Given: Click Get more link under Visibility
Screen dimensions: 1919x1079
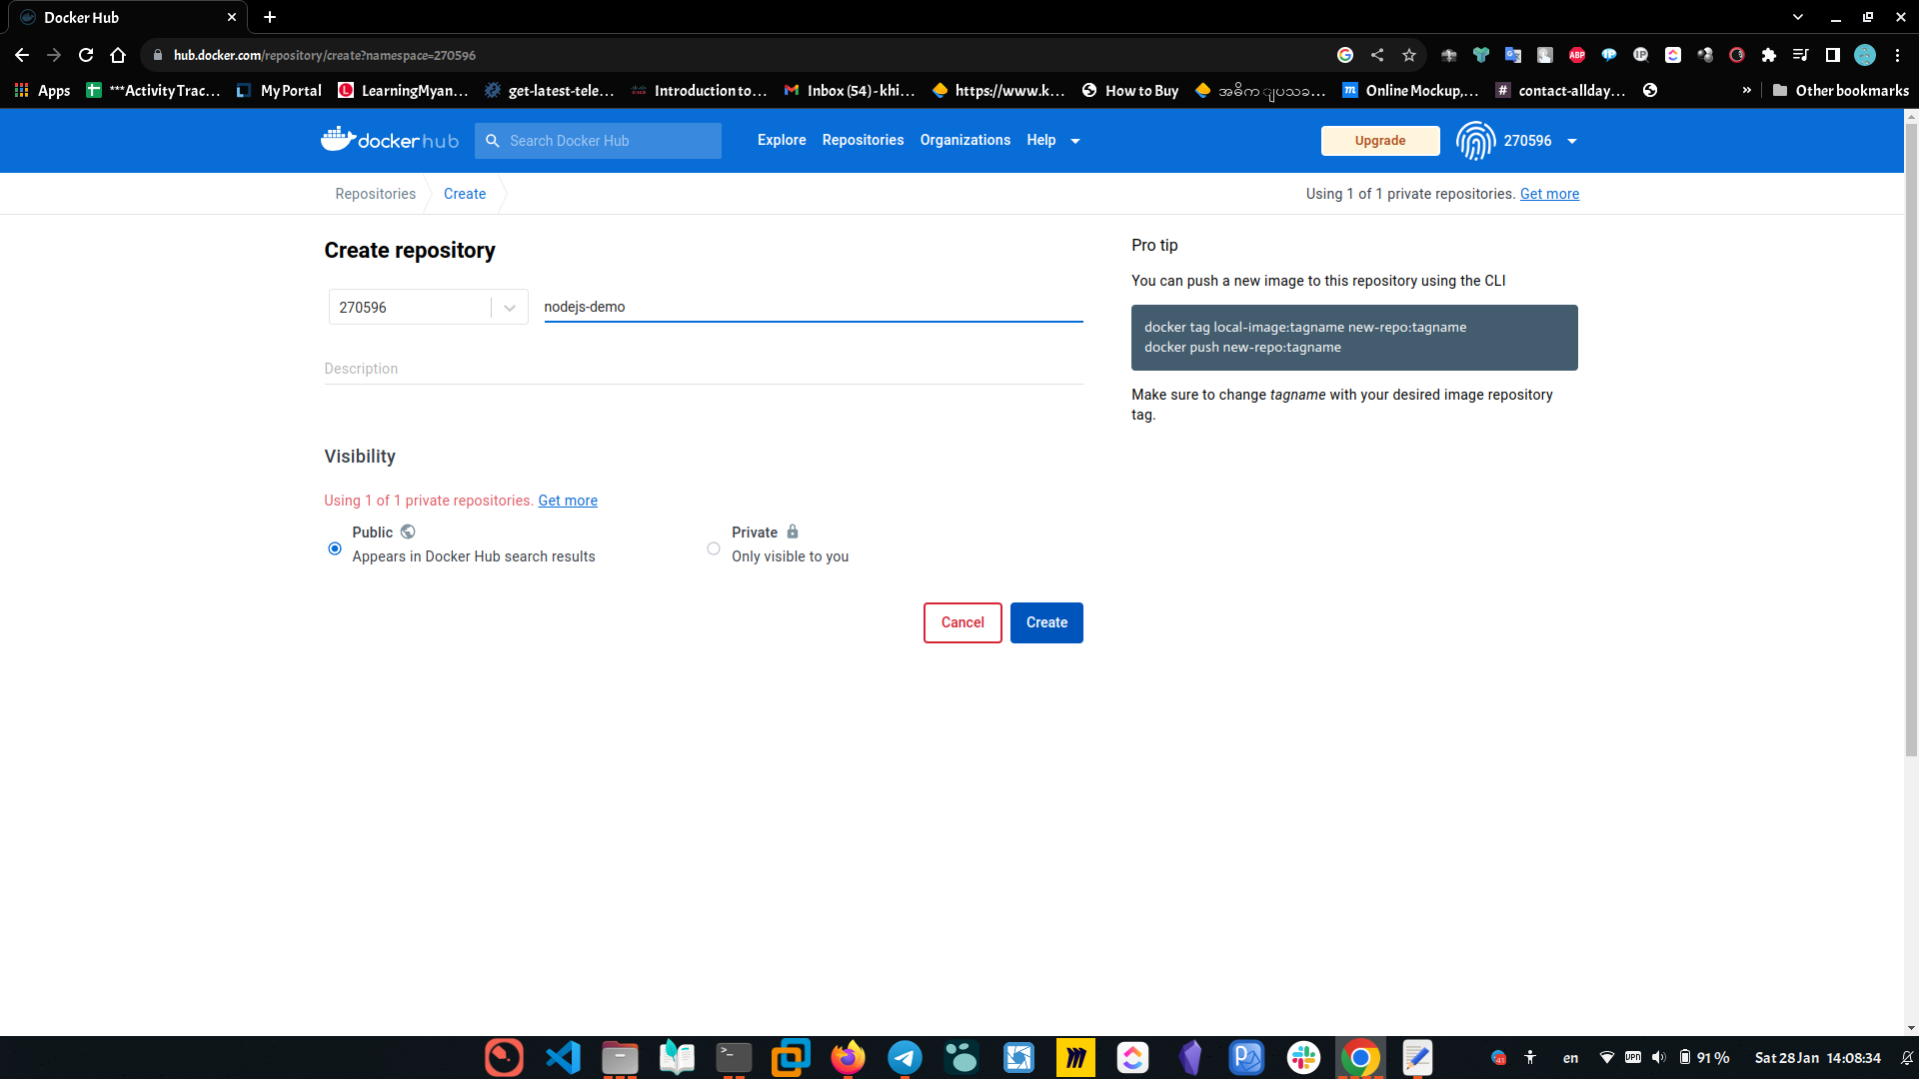Looking at the screenshot, I should [x=568, y=501].
